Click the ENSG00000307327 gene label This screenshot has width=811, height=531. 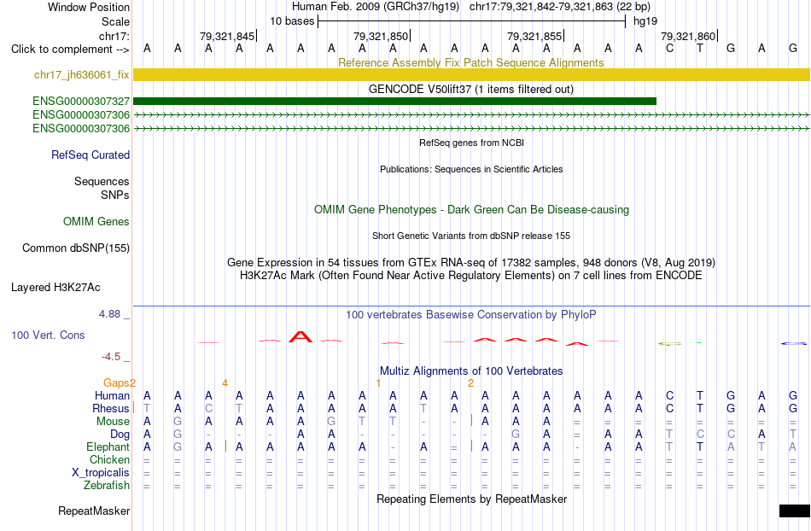tap(81, 101)
